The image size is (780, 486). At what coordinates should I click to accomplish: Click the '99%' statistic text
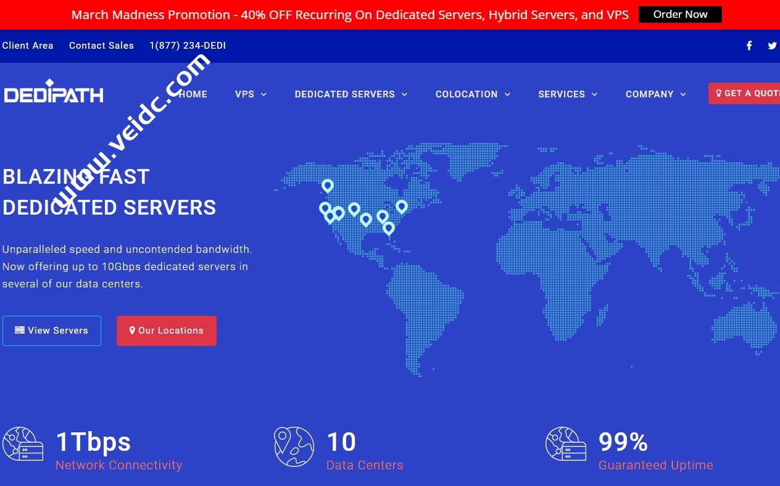pyautogui.click(x=623, y=442)
